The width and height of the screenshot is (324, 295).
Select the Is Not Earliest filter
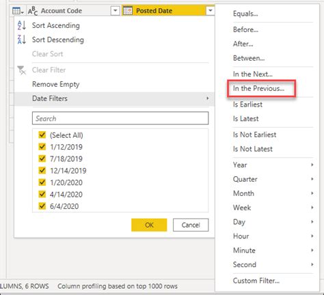click(254, 135)
